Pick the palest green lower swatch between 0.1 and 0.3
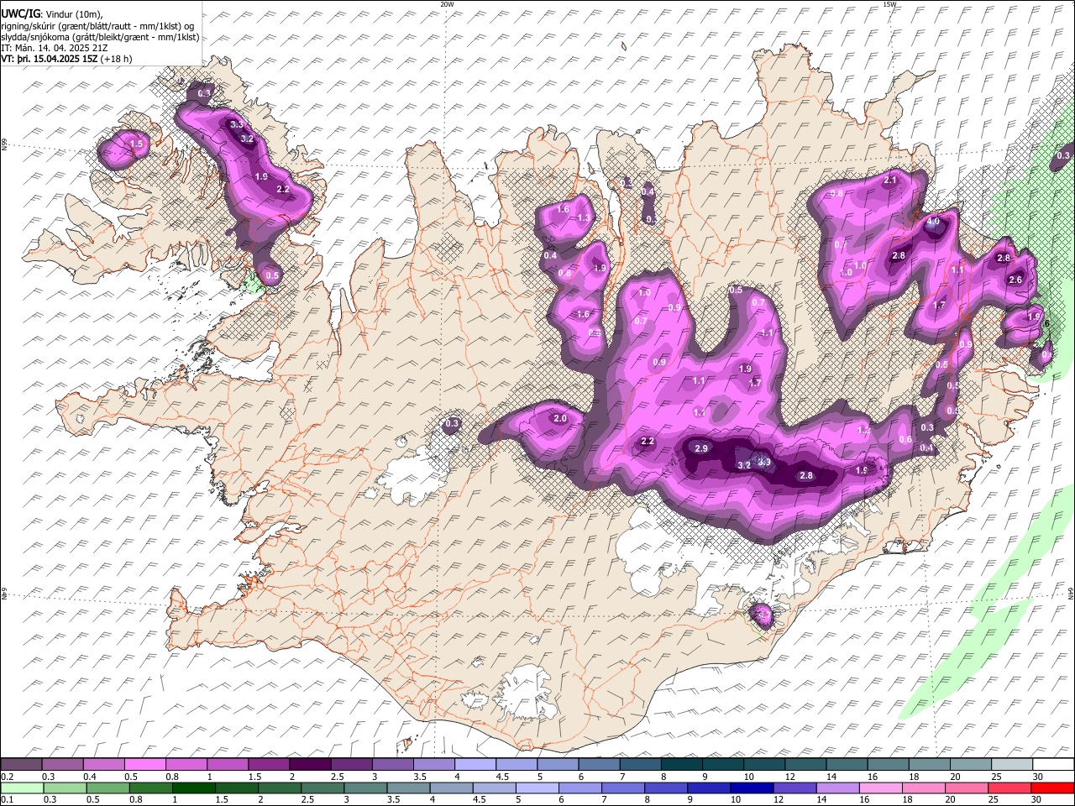 21,788
